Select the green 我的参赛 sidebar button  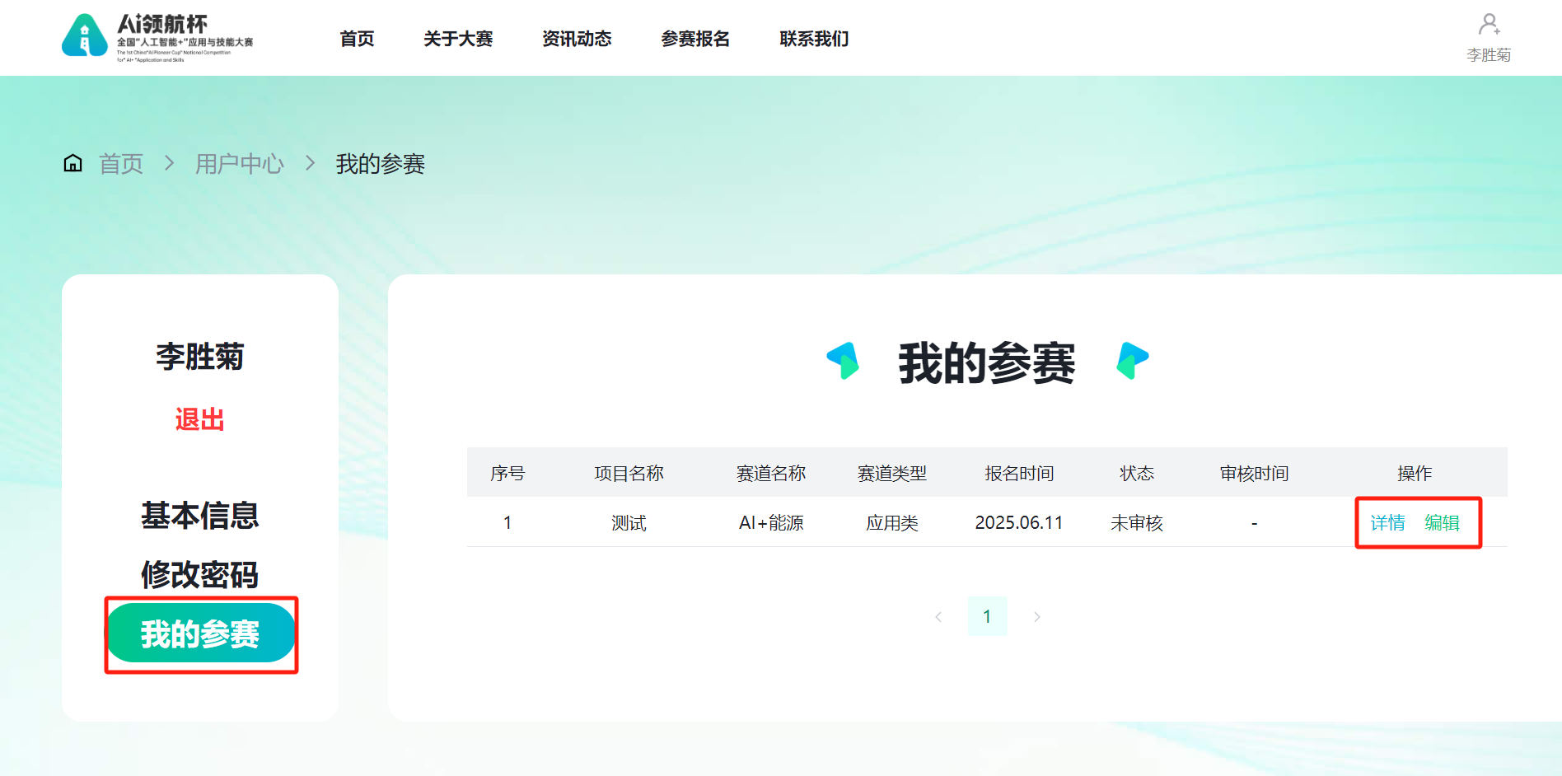pos(200,633)
